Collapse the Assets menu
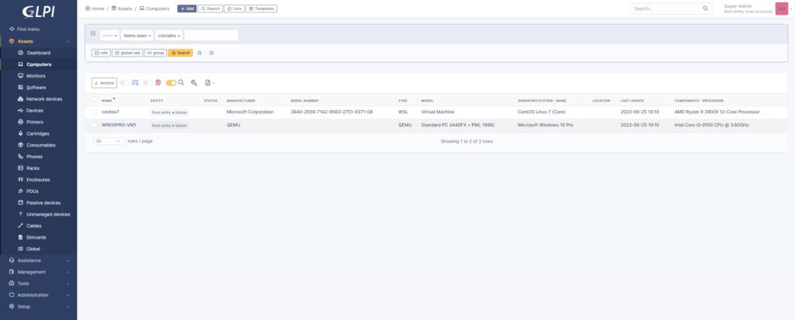795x320 pixels. click(x=39, y=41)
